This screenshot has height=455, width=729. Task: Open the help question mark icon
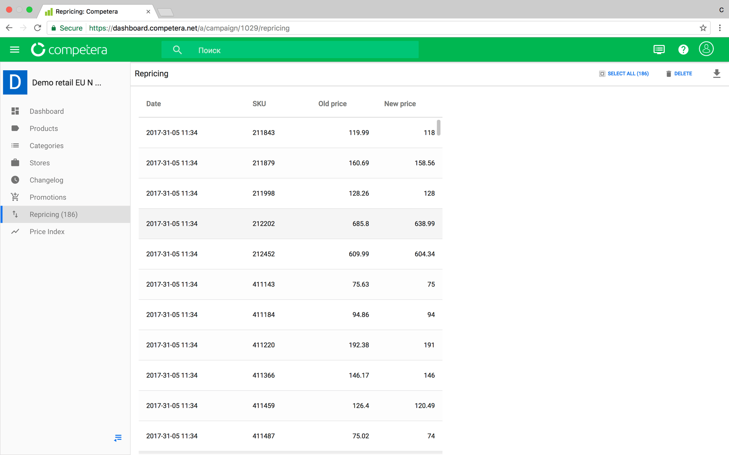[x=683, y=50]
